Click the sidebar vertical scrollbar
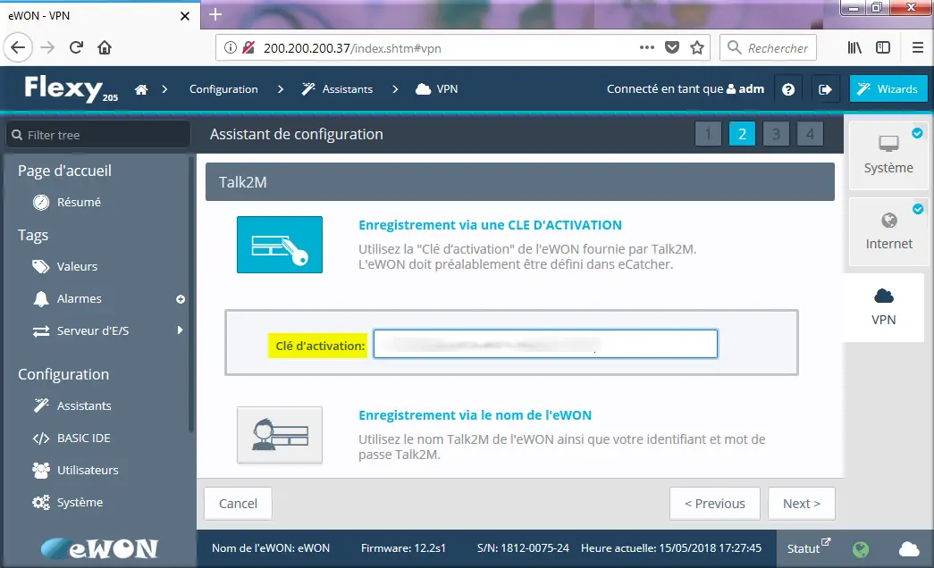This screenshot has width=934, height=568. [x=191, y=294]
